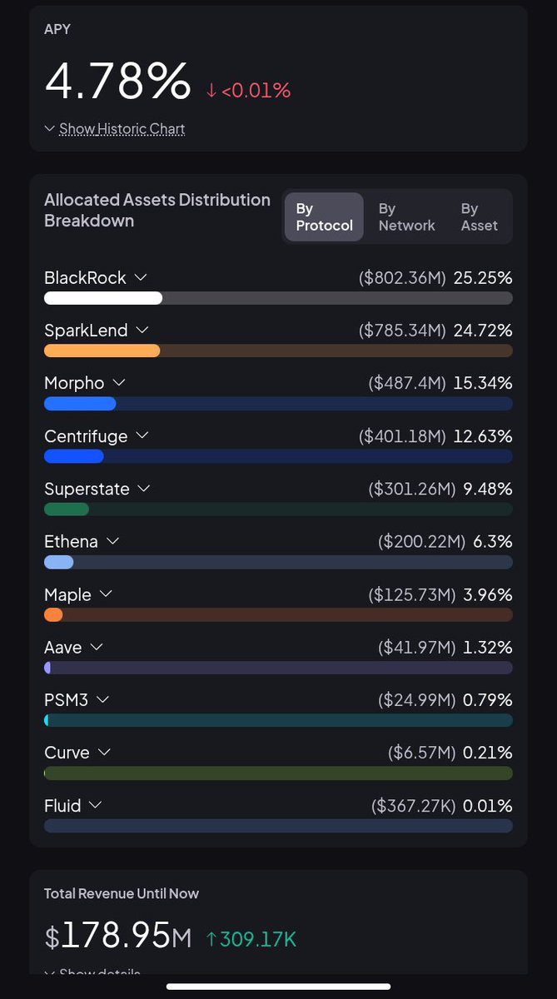Click the 25.25% BlackRock percentage

483,277
